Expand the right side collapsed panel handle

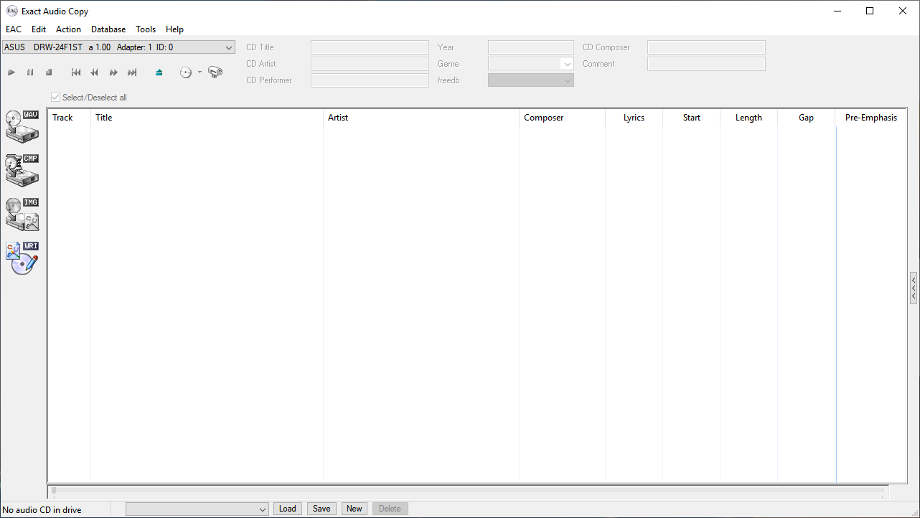click(x=914, y=288)
